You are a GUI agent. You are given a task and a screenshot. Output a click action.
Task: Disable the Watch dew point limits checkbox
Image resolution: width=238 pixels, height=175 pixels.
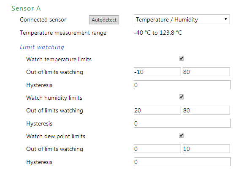tap(181, 135)
